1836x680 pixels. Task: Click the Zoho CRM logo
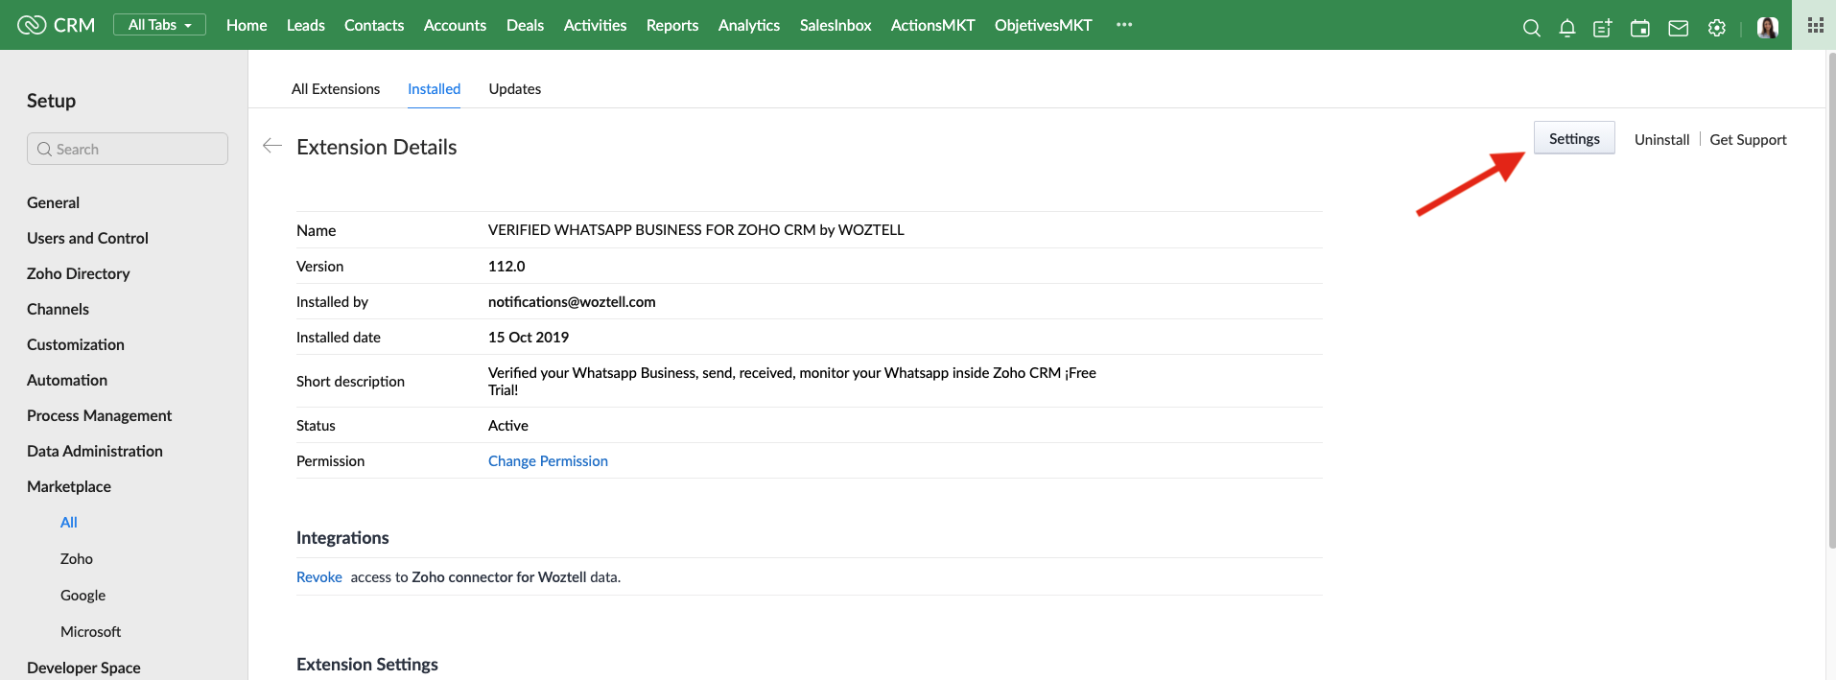57,25
